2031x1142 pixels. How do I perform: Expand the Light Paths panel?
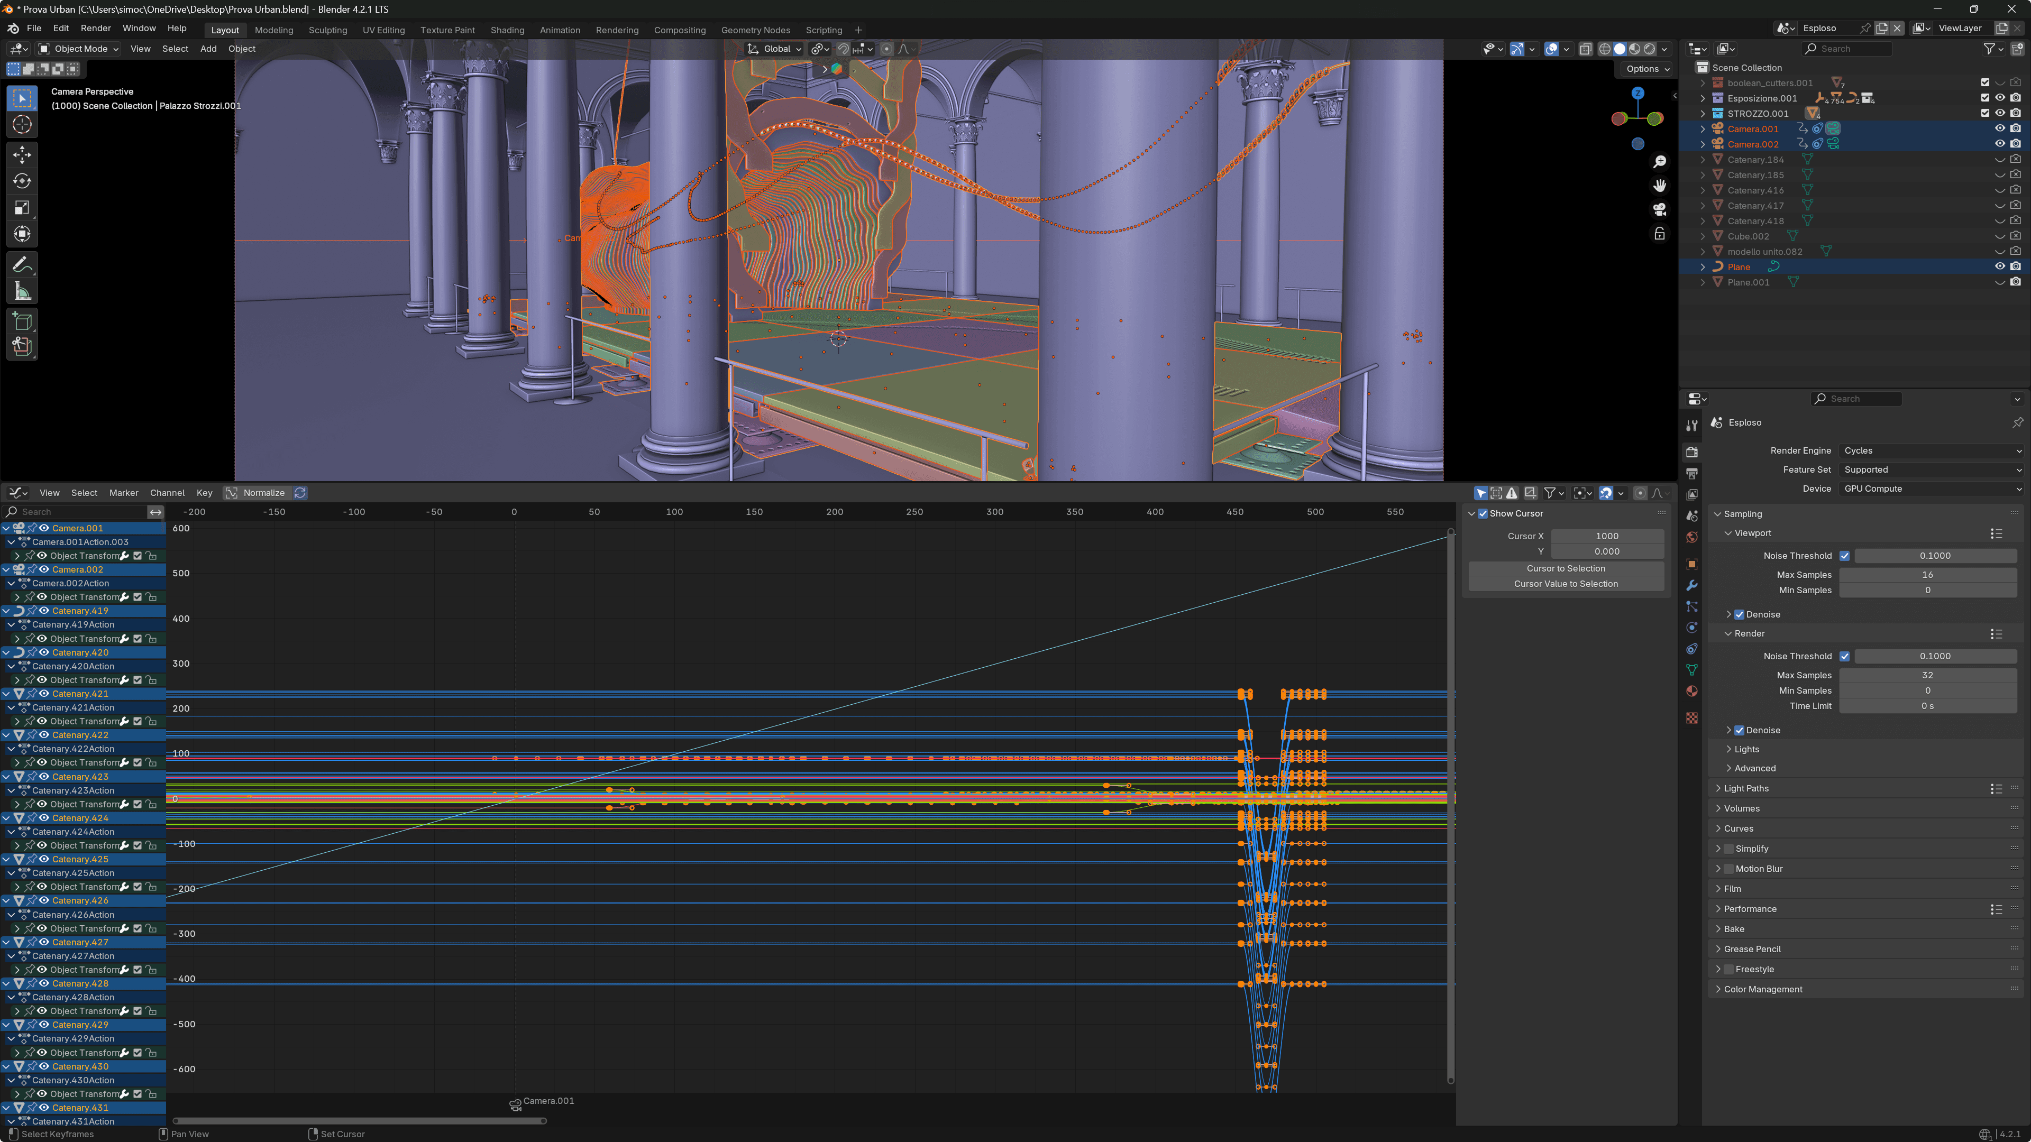1745,788
